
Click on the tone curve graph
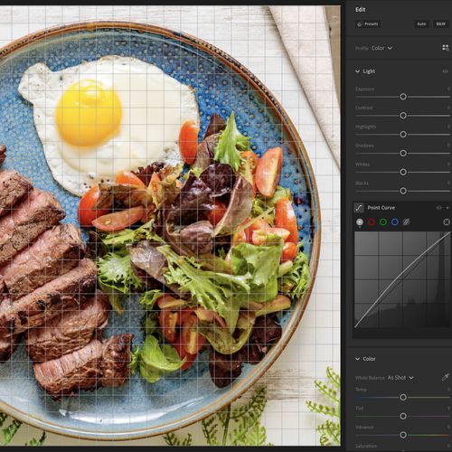(x=402, y=279)
